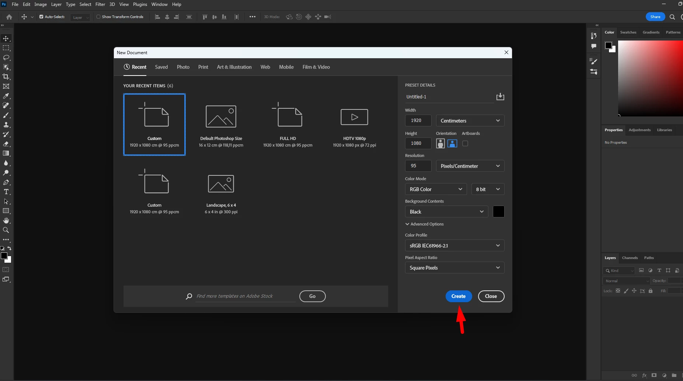Click the Create button
Image resolution: width=683 pixels, height=381 pixels.
tap(459, 296)
